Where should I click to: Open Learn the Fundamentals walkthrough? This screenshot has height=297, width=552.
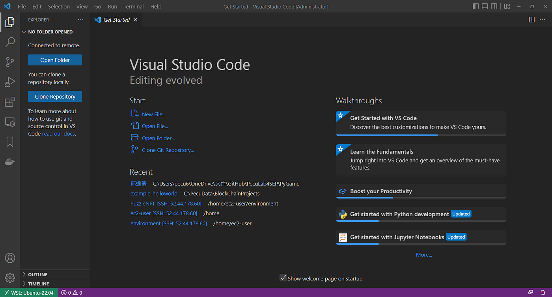(421, 160)
